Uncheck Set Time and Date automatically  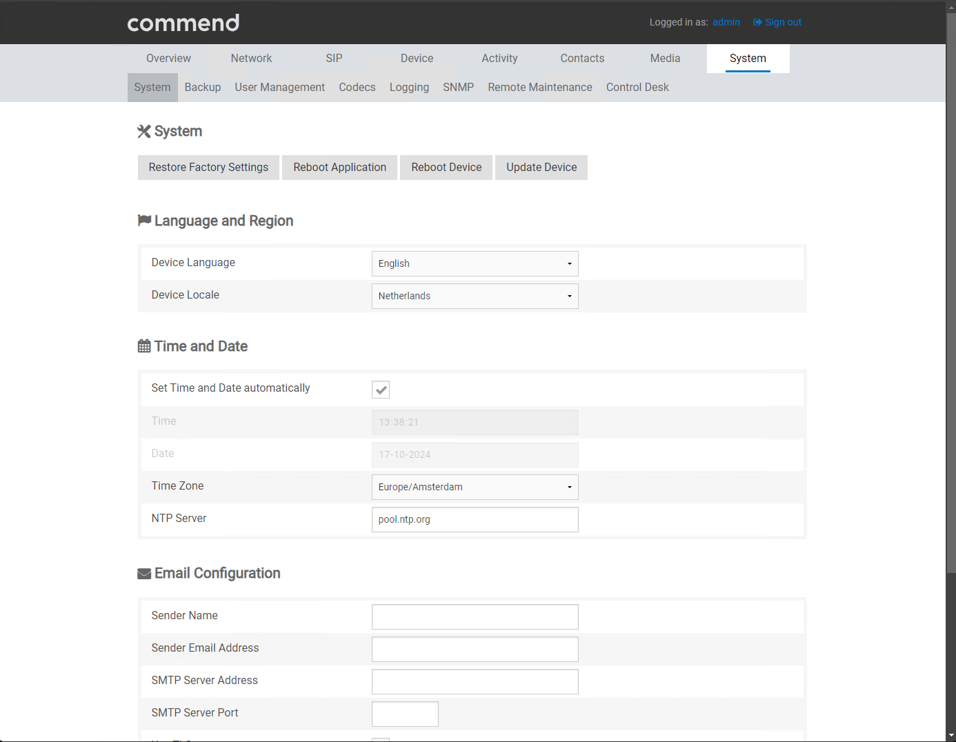coord(381,390)
